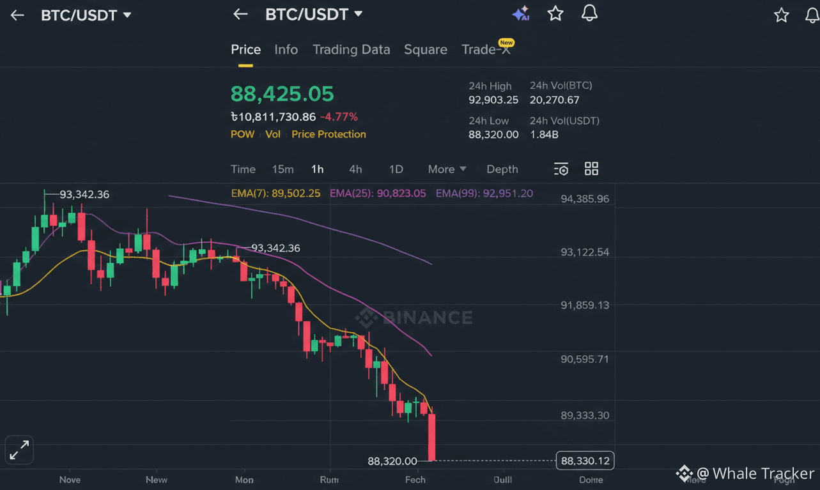Open the More timeframes dropdown
Viewport: 820px width, 490px height.
[447, 169]
